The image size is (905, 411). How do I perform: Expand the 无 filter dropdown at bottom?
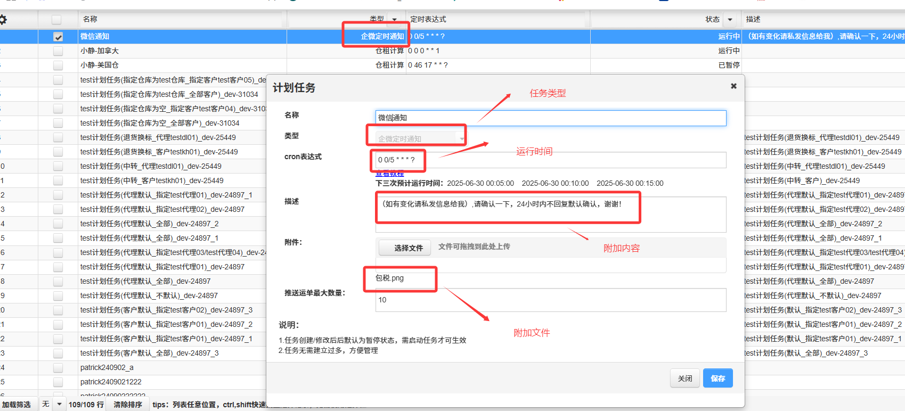coord(59,405)
